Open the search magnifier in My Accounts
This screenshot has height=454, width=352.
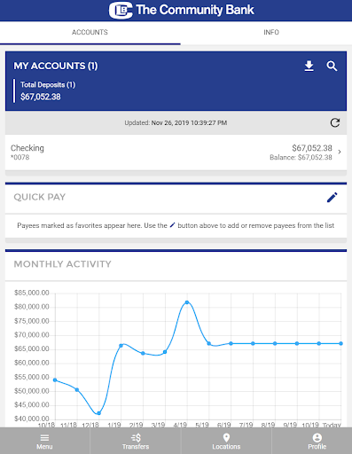click(332, 66)
